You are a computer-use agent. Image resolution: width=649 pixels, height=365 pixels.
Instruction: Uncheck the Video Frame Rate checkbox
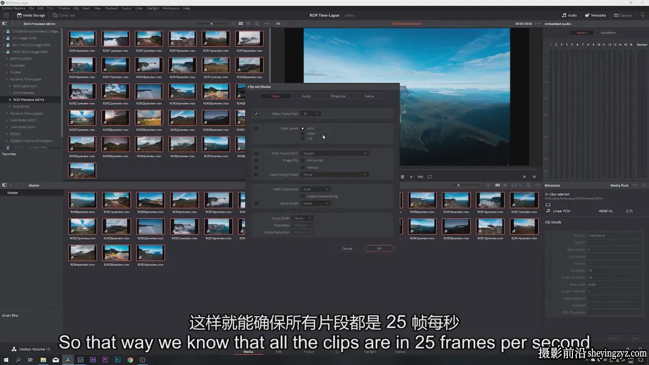(256, 114)
